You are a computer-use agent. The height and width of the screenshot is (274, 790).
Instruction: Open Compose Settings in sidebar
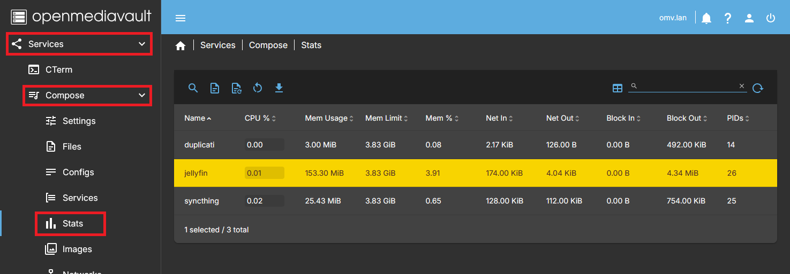click(x=79, y=121)
